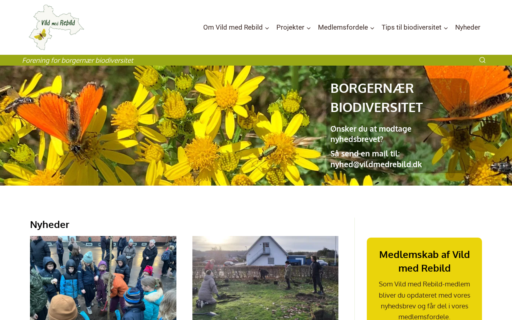Open the Om Vild med Rebild menu
512x320 pixels.
pyautogui.click(x=233, y=27)
